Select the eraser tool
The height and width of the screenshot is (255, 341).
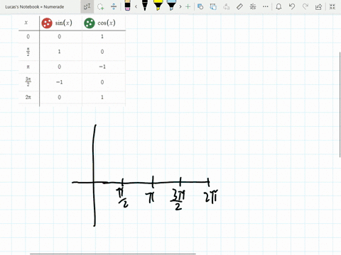tap(127, 6)
